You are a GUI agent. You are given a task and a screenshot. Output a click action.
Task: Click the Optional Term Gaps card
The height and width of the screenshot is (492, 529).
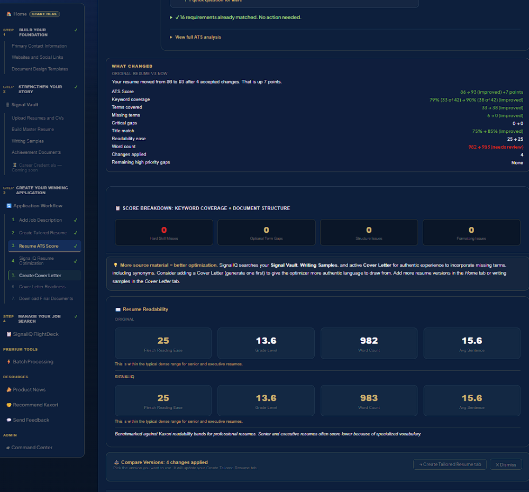tap(267, 232)
